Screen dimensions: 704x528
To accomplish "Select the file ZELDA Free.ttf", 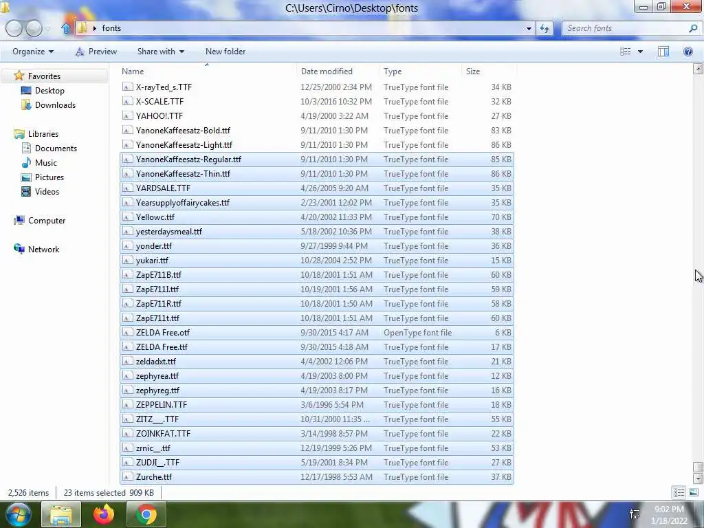I will click(316, 347).
